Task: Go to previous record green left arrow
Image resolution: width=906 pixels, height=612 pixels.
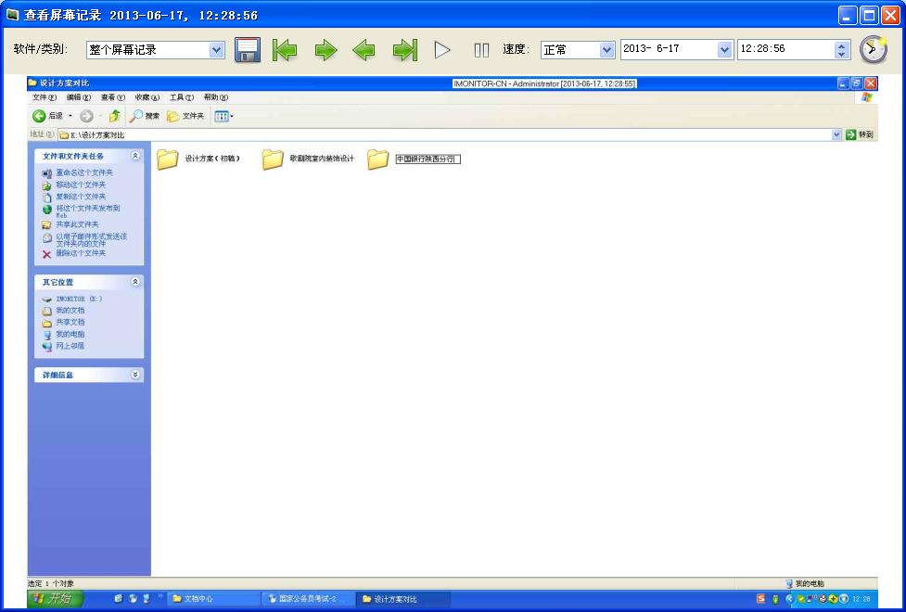Action: pyautogui.click(x=364, y=50)
